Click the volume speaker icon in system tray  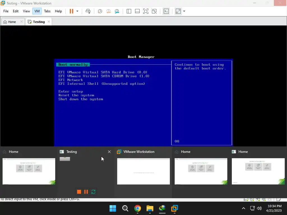259,208
